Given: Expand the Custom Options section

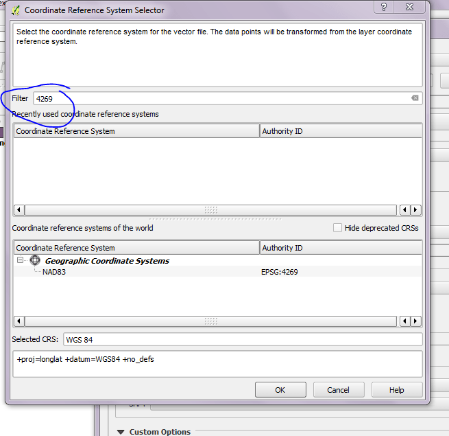Looking at the screenshot, I should pos(121,431).
